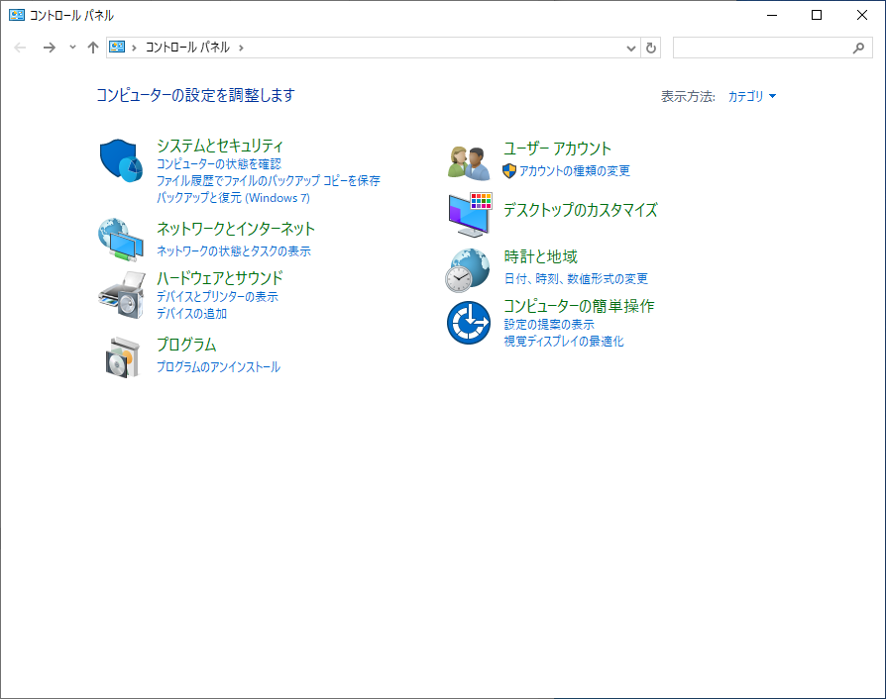Go forward using the forward arrow

[x=50, y=48]
